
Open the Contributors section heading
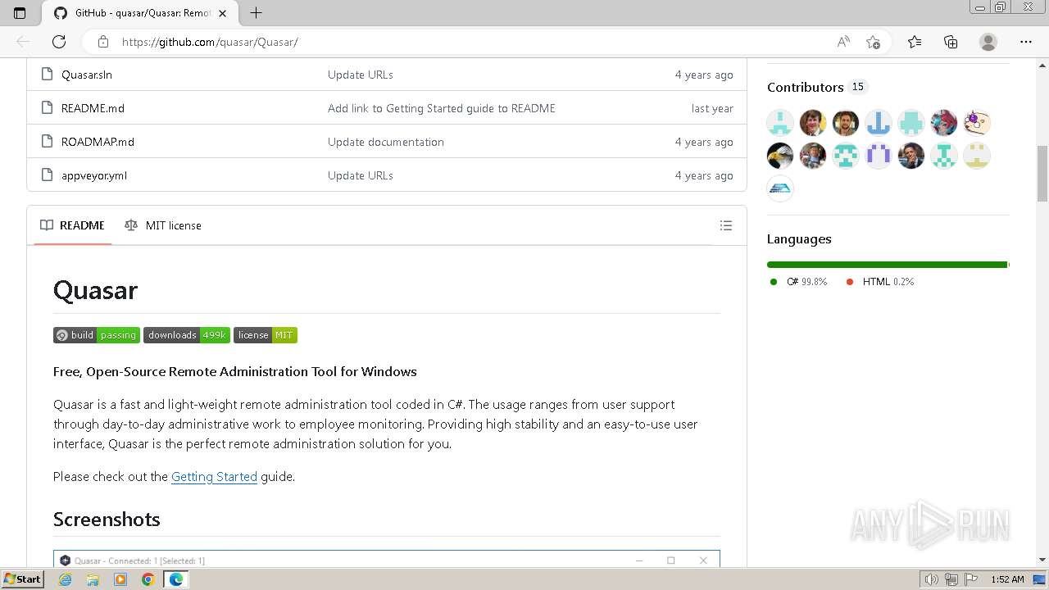(x=805, y=87)
